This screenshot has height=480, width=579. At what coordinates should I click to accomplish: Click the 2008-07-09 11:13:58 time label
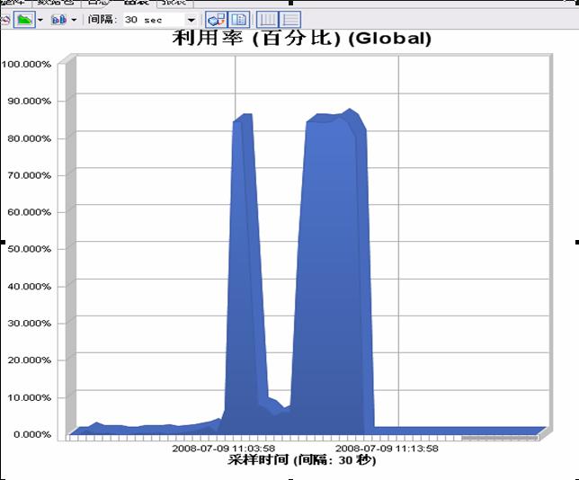click(387, 449)
